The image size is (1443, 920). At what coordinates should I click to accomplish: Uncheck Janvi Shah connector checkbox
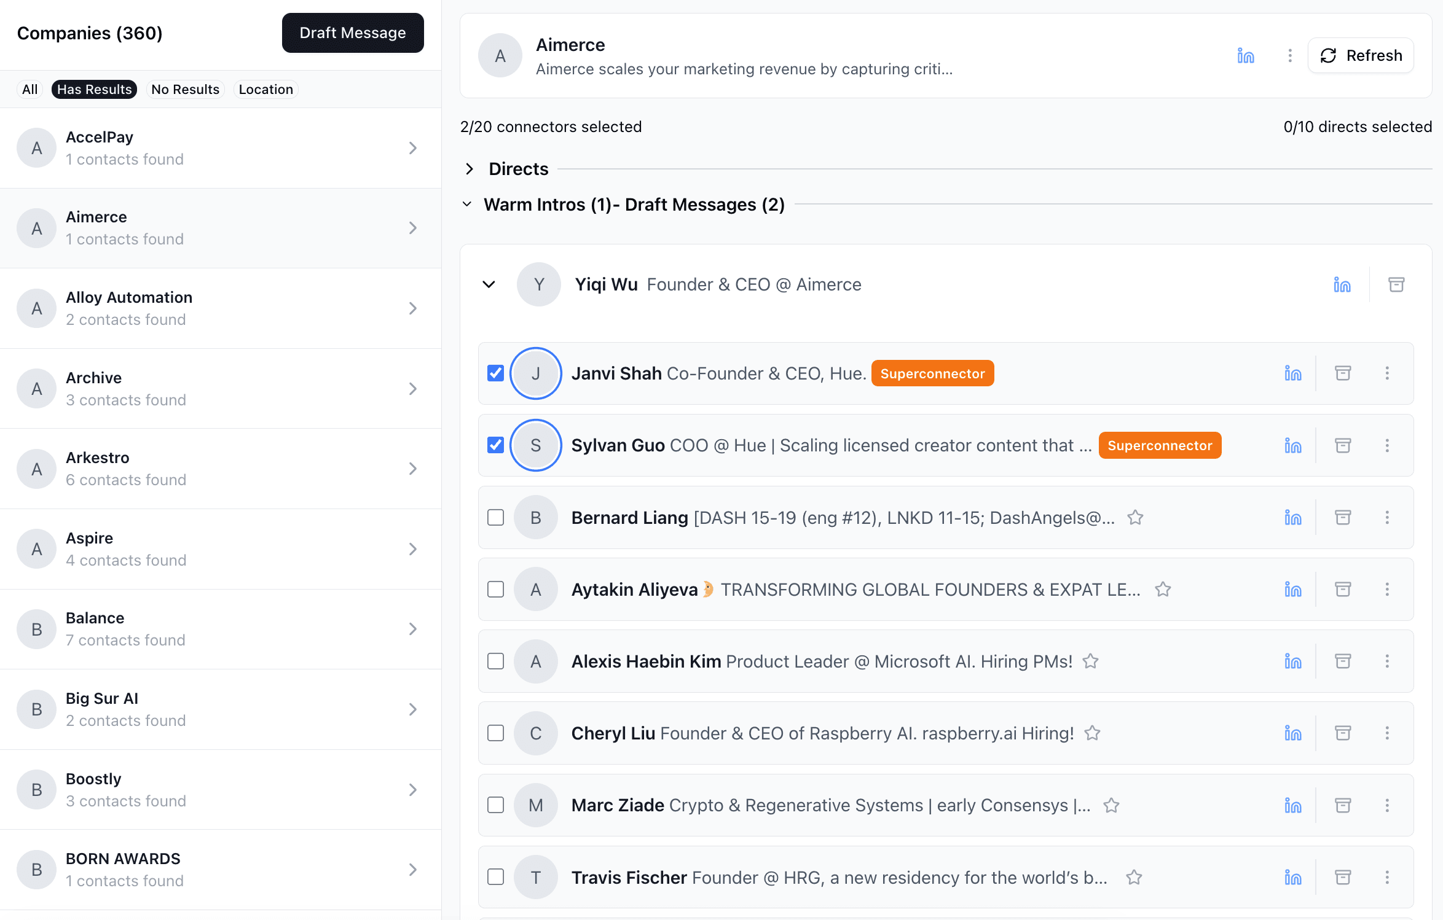tap(495, 373)
